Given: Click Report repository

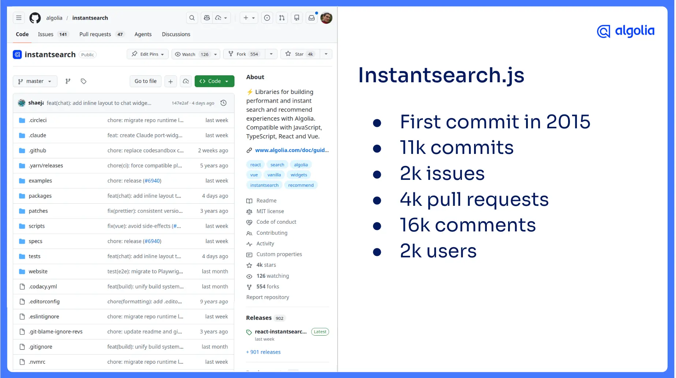Looking at the screenshot, I should 267,297.
